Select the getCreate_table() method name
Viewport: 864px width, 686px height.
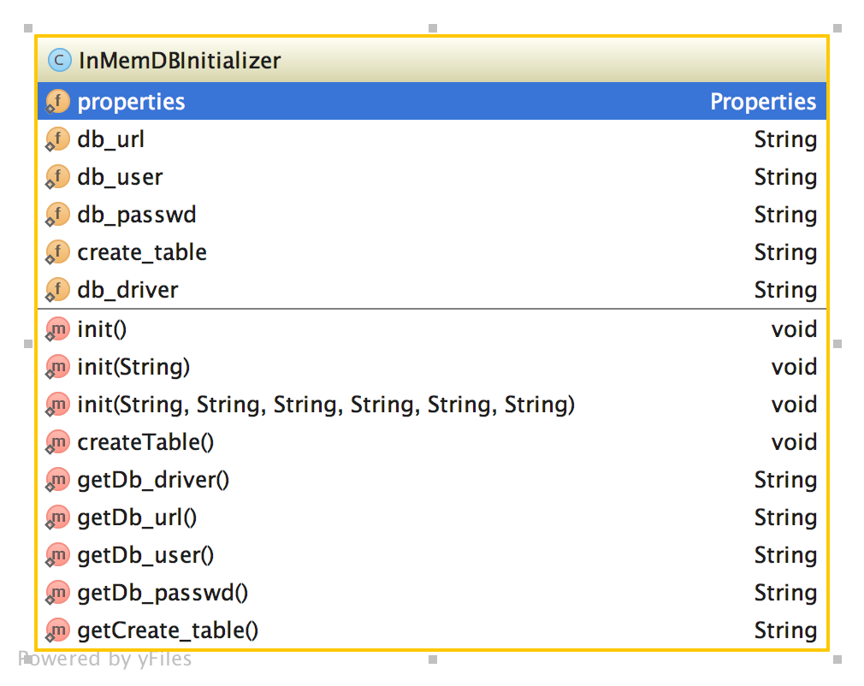tap(168, 631)
